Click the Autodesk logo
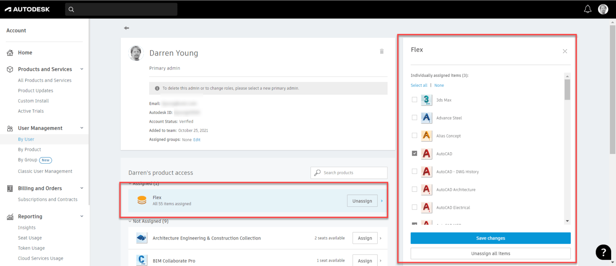 (27, 9)
